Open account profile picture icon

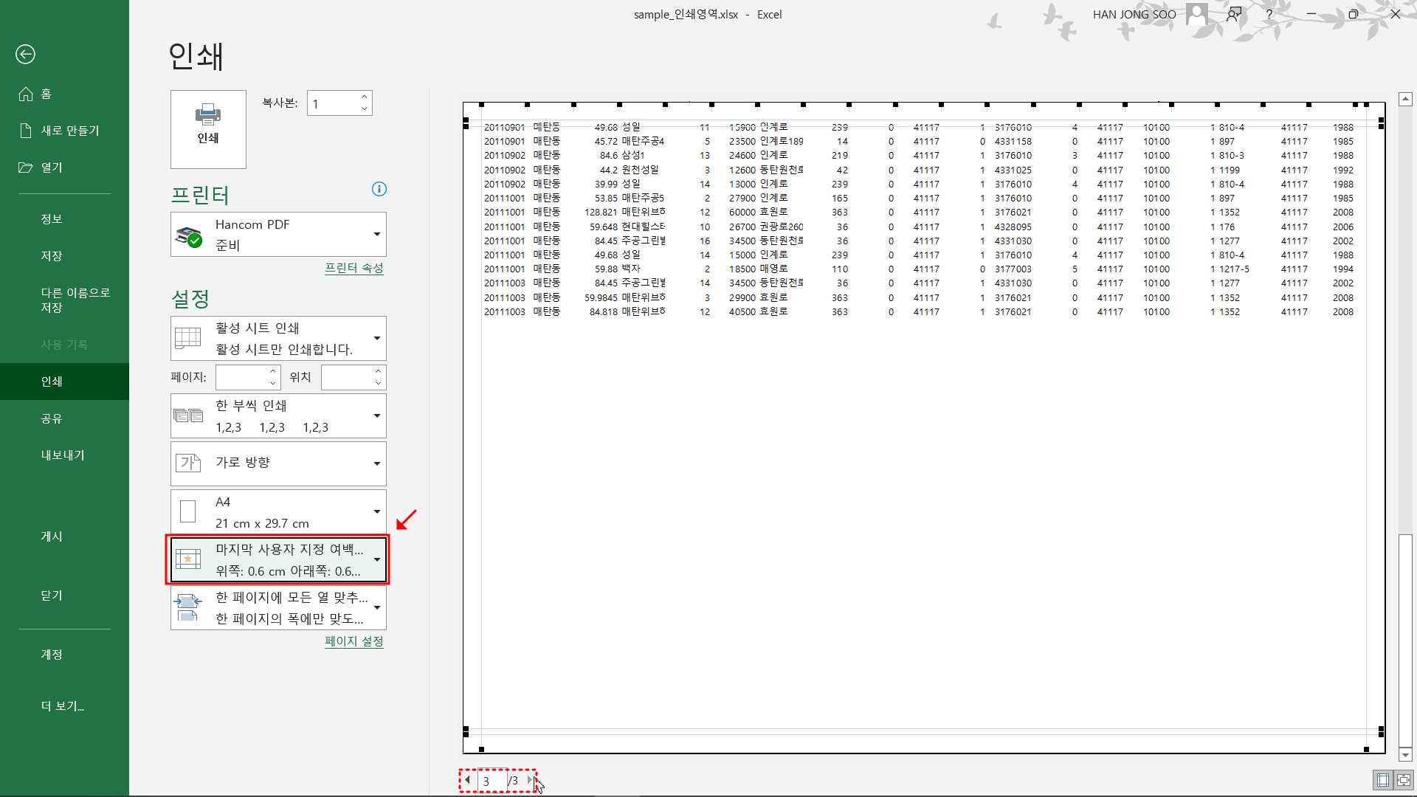coord(1196,14)
